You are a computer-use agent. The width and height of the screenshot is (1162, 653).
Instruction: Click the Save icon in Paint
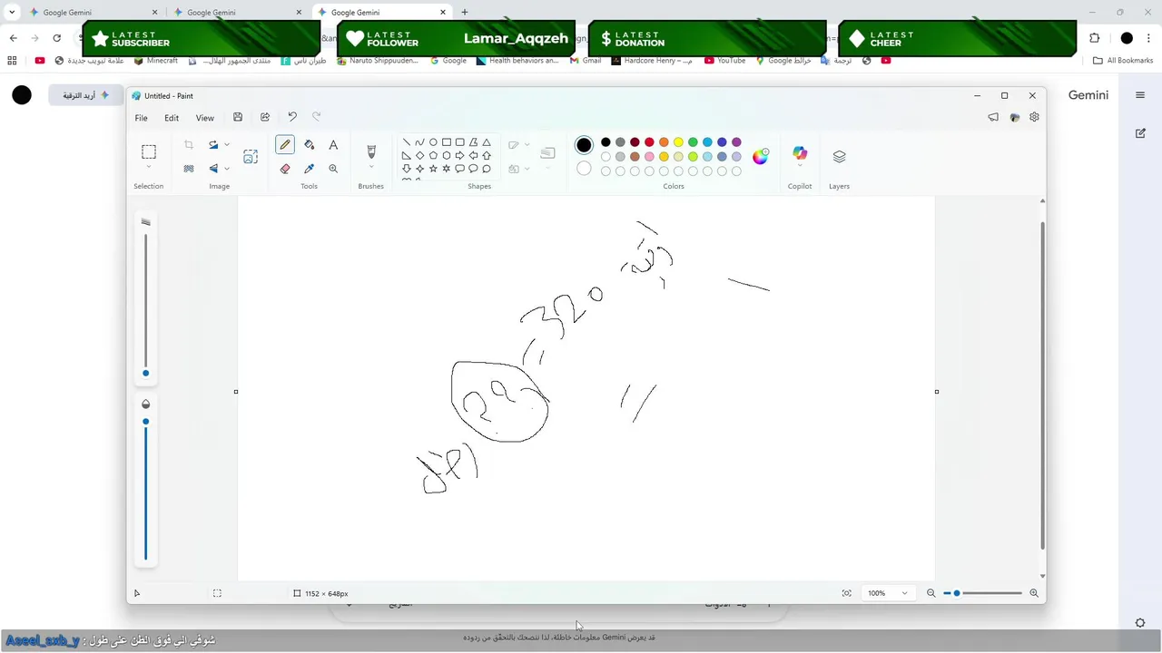(238, 117)
